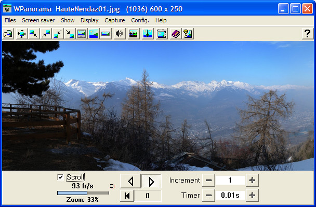The height and width of the screenshot is (207, 316).
Task: Click the Increment value field
Action: pyautogui.click(x=230, y=180)
